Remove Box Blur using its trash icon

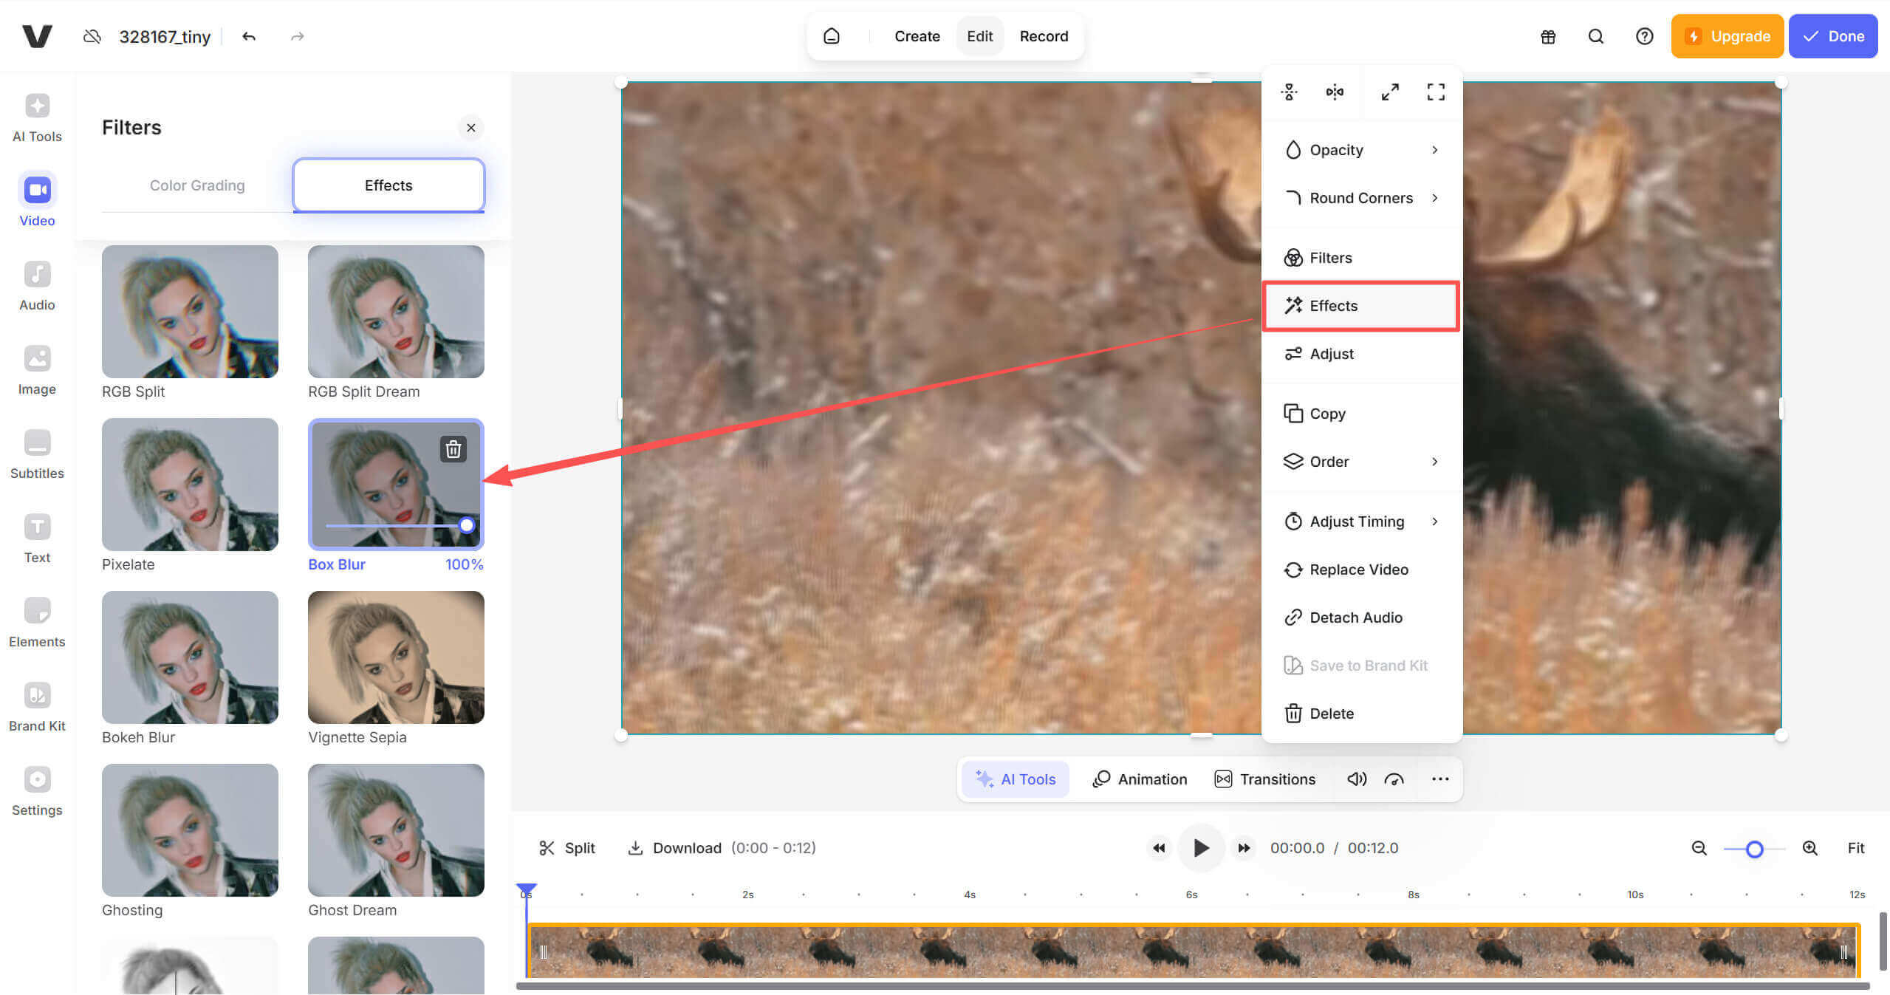click(453, 448)
